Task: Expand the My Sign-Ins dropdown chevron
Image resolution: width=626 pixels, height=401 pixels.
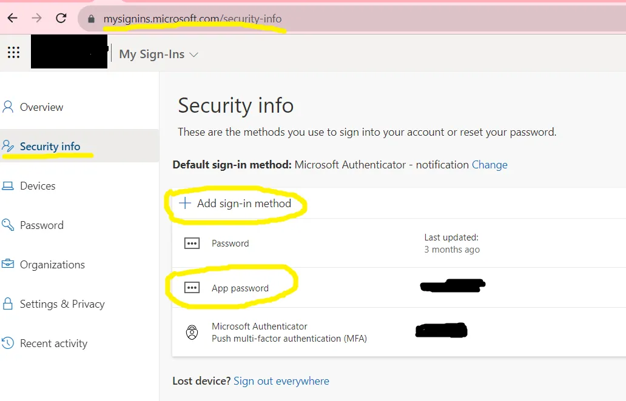Action: 194,55
